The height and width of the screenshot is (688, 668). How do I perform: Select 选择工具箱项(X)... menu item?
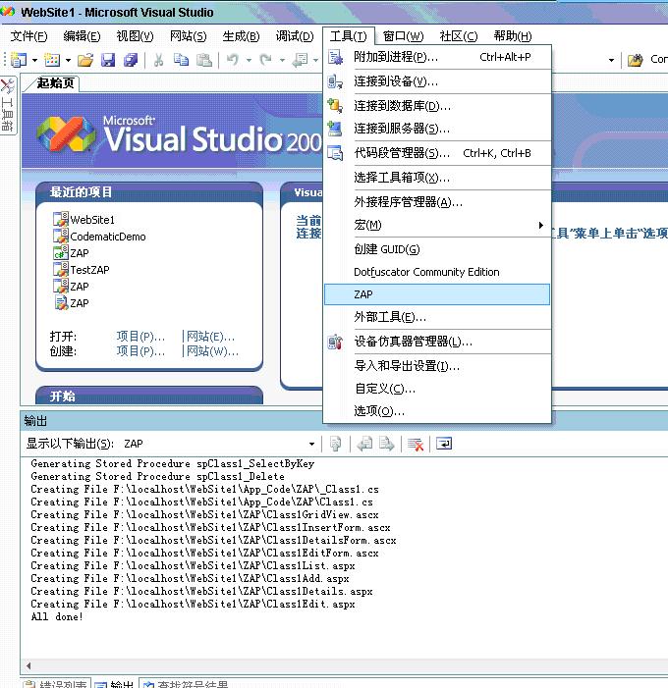tap(437, 178)
